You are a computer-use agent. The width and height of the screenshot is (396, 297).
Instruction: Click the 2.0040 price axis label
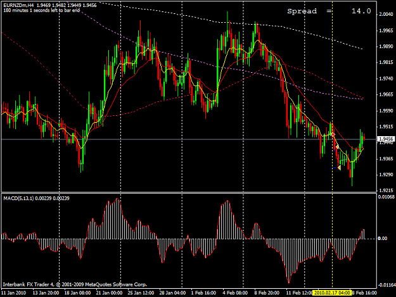pyautogui.click(x=386, y=14)
